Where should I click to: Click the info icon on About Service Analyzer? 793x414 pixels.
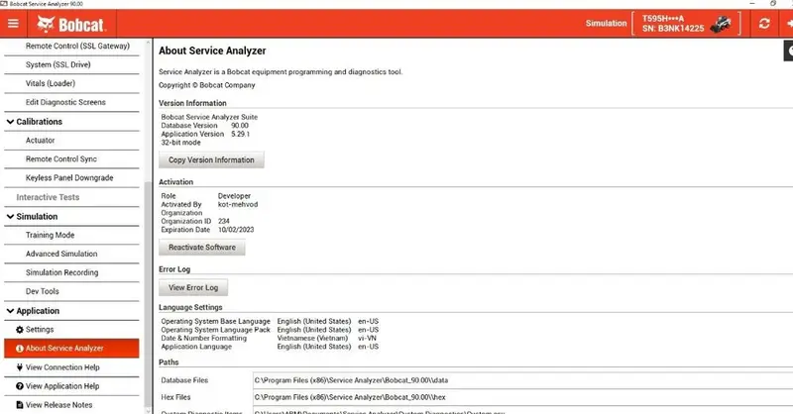[20, 349]
